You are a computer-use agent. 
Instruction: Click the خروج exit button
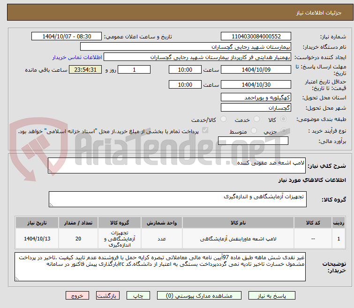(77, 296)
